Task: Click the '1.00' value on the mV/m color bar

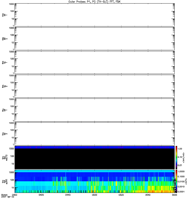Action: pyautogui.click(x=180, y=149)
